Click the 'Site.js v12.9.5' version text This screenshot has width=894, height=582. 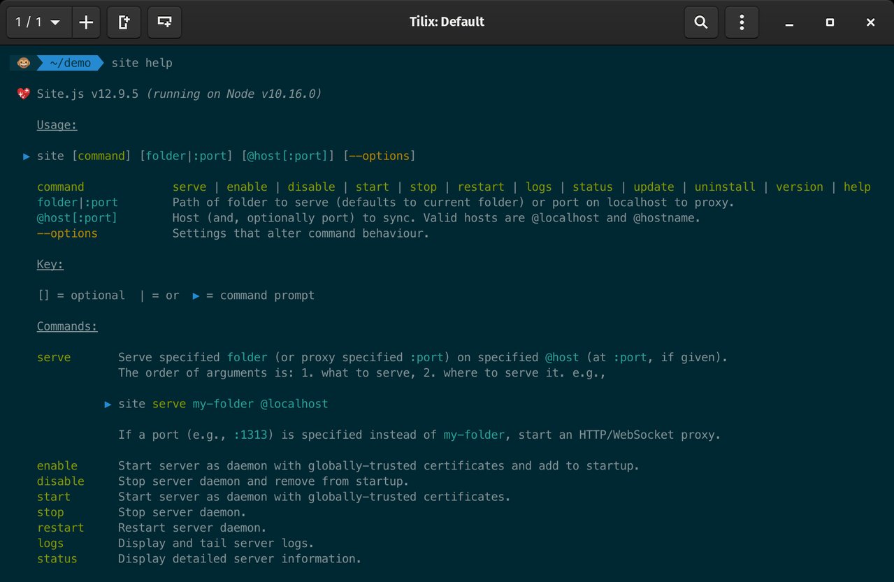[x=87, y=94]
